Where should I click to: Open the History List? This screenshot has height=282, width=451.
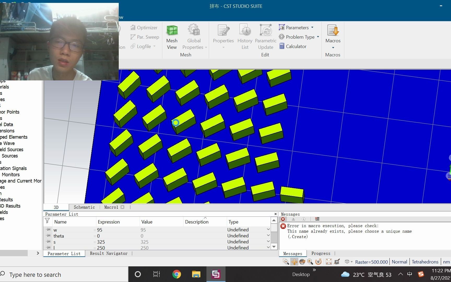(x=245, y=37)
